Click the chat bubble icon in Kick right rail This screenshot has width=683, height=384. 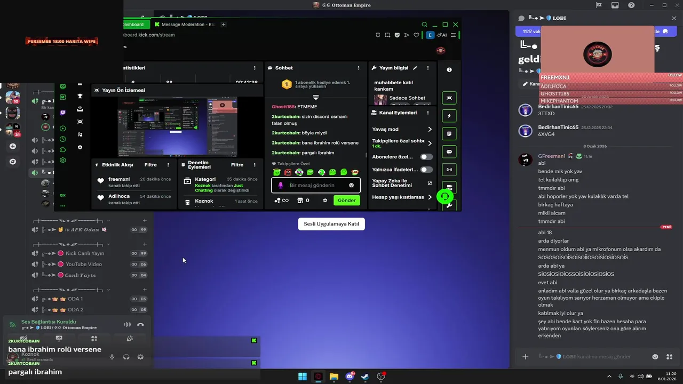449,151
